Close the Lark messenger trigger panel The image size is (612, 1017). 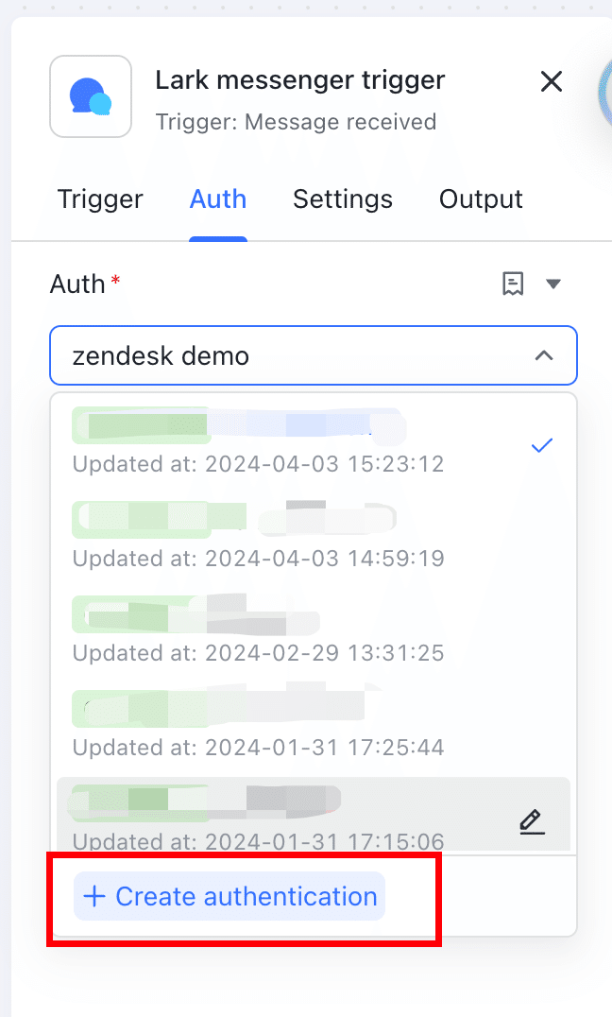pyautogui.click(x=552, y=82)
